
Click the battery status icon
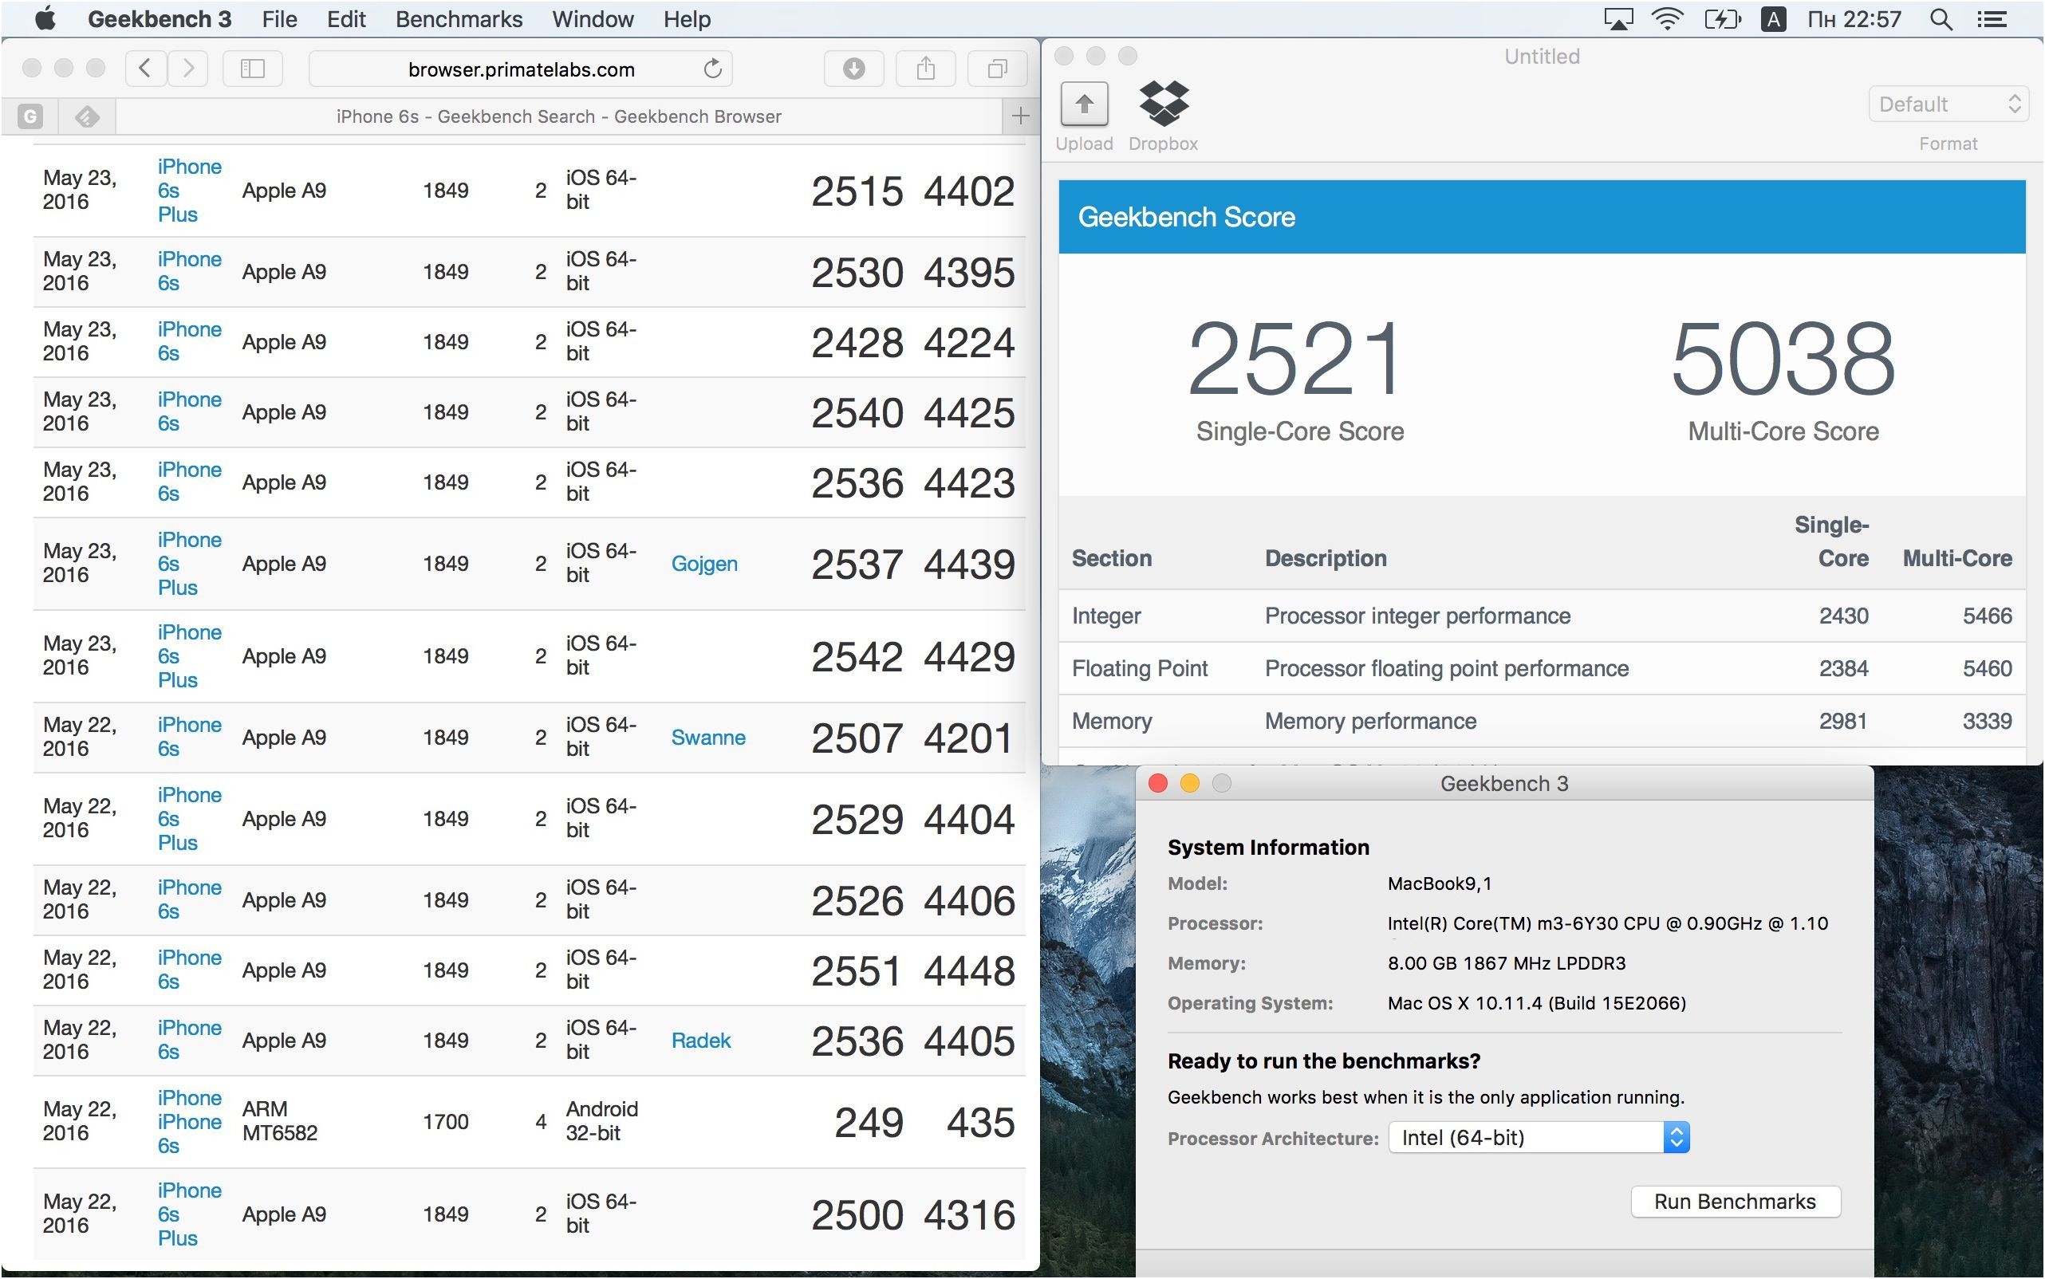[x=1724, y=18]
